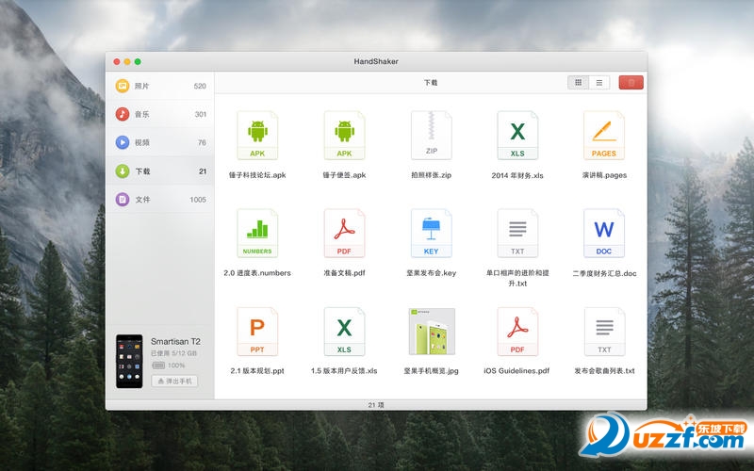Click the blue Video sidebar icon
754x471 pixels.
[x=123, y=143]
